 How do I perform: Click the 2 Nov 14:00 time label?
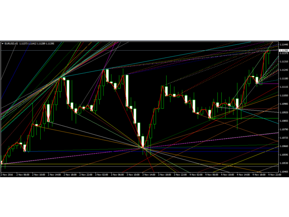pos(54,175)
